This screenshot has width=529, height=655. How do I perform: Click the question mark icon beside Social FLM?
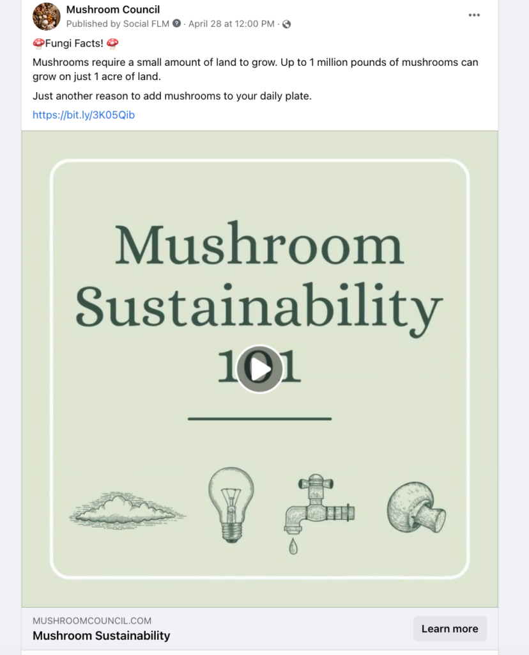pyautogui.click(x=177, y=24)
